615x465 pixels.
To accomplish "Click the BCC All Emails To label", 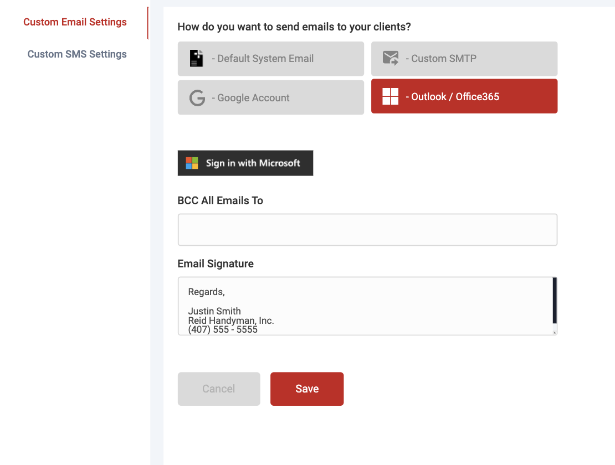I will click(x=220, y=201).
